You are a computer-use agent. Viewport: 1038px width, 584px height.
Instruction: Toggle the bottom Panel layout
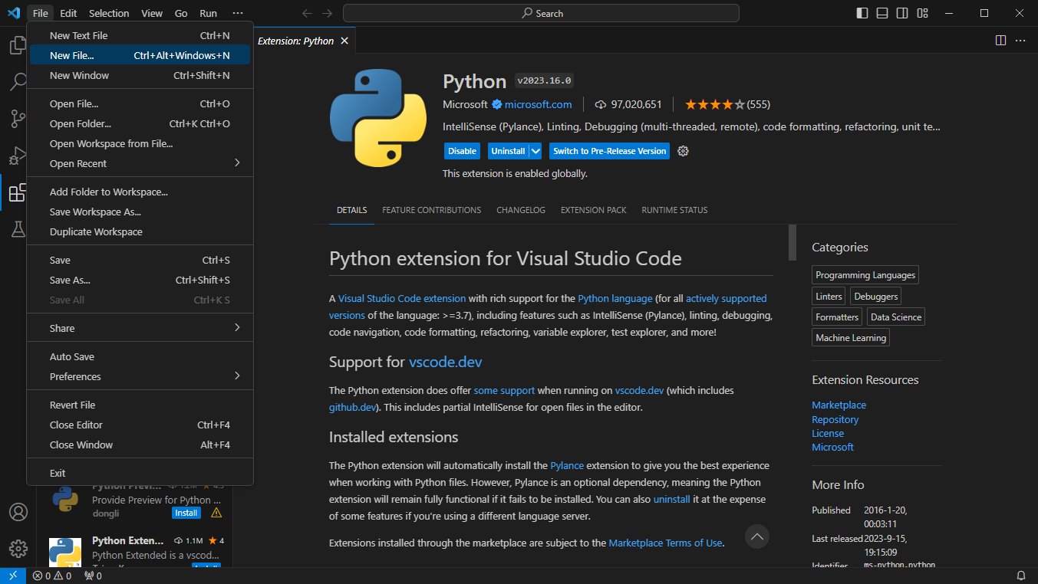(882, 13)
